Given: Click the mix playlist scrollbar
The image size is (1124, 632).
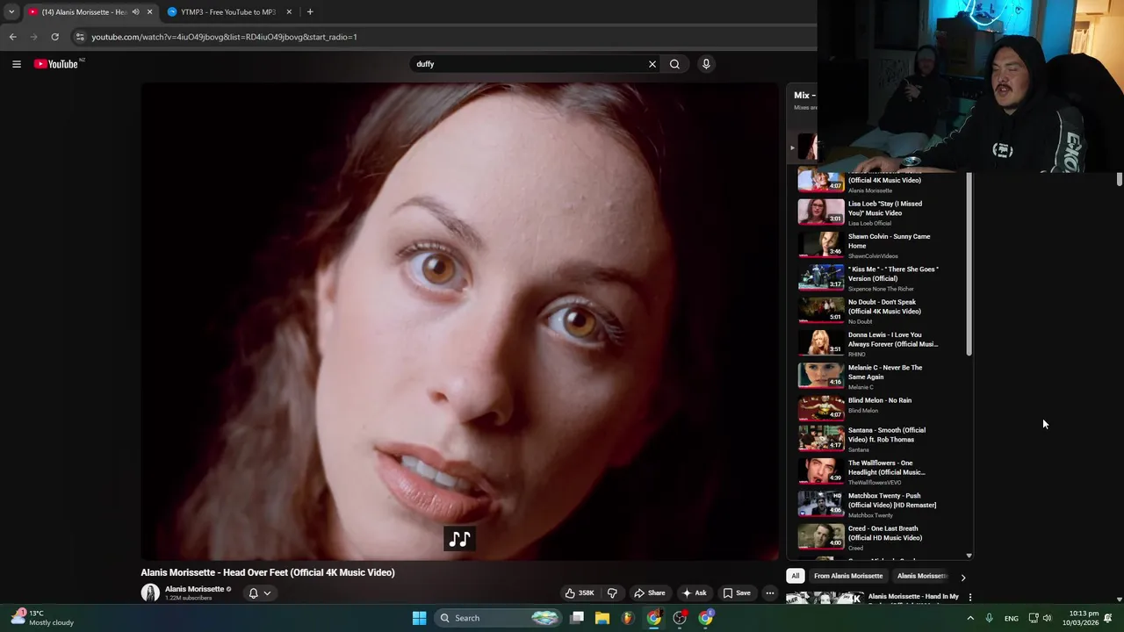Looking at the screenshot, I should 969,263.
